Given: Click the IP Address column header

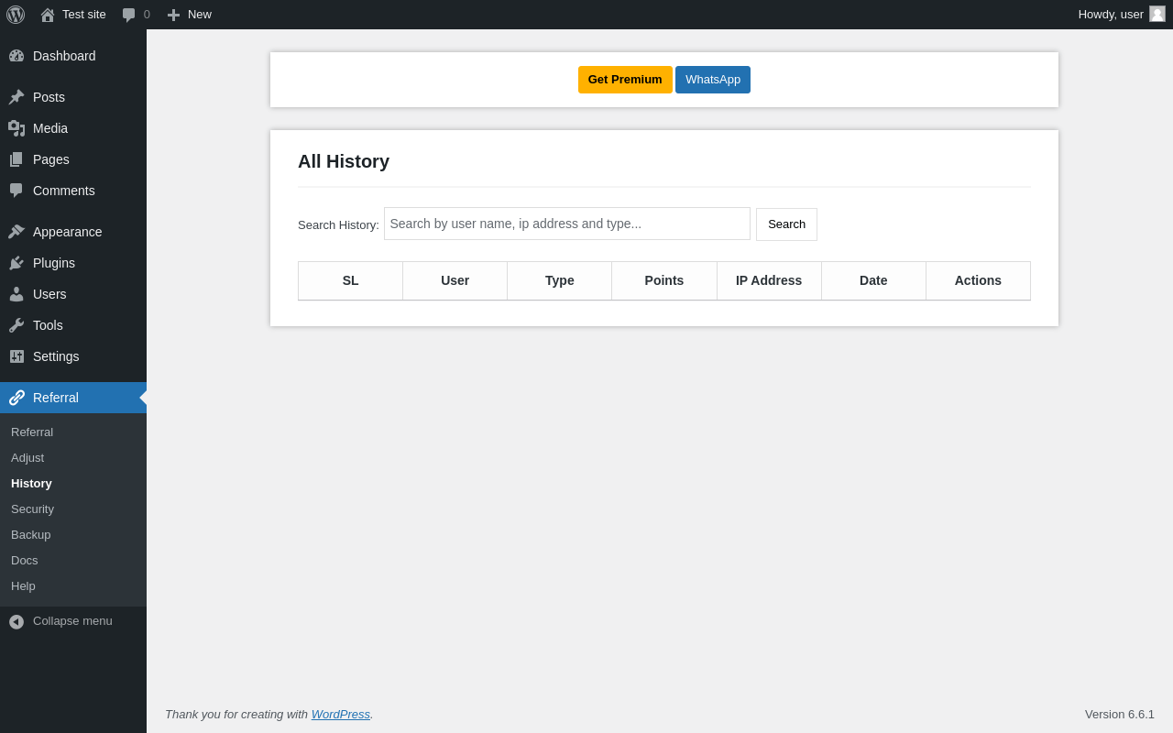Looking at the screenshot, I should (769, 280).
